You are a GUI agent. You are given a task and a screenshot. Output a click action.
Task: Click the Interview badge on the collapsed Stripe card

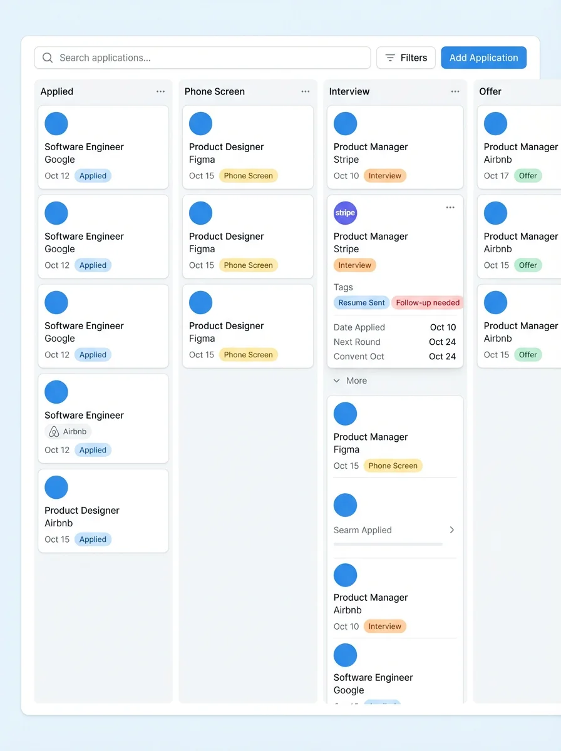[385, 176]
